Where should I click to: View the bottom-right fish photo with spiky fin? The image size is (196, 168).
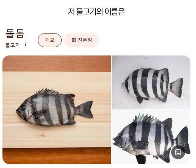(x=151, y=137)
